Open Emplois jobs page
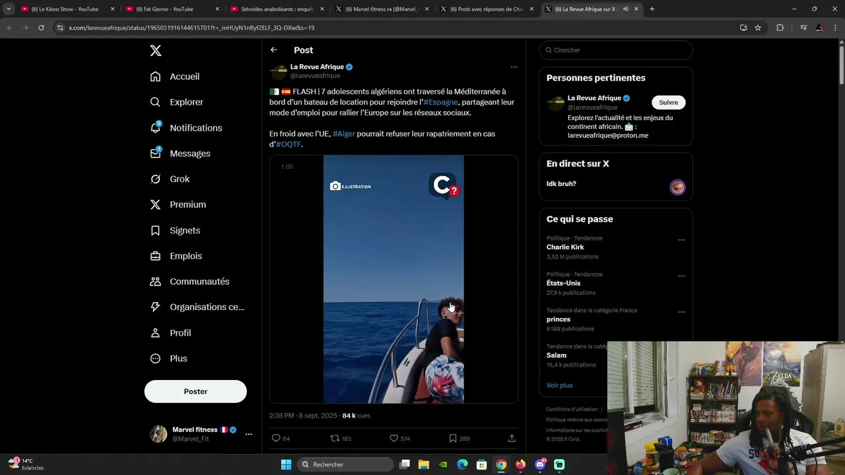Image resolution: width=845 pixels, height=475 pixels. click(x=176, y=256)
